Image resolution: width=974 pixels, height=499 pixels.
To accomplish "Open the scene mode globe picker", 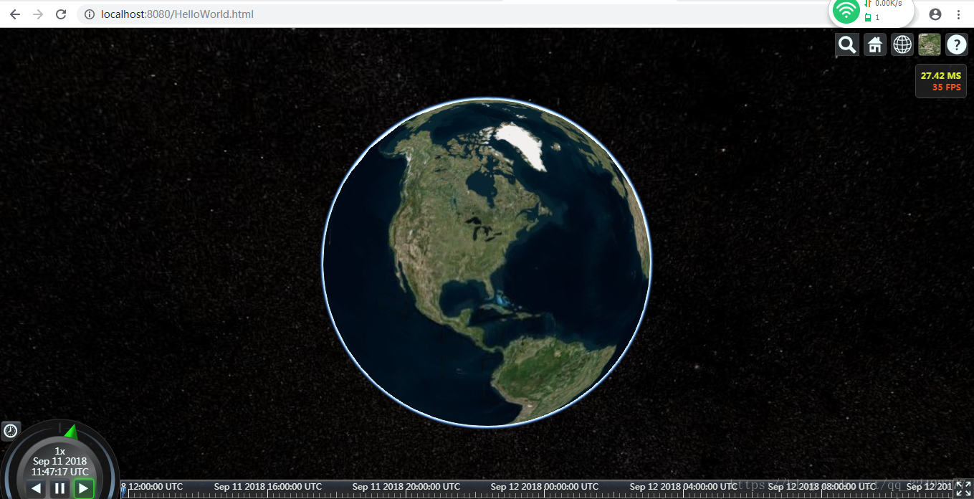I will point(902,44).
